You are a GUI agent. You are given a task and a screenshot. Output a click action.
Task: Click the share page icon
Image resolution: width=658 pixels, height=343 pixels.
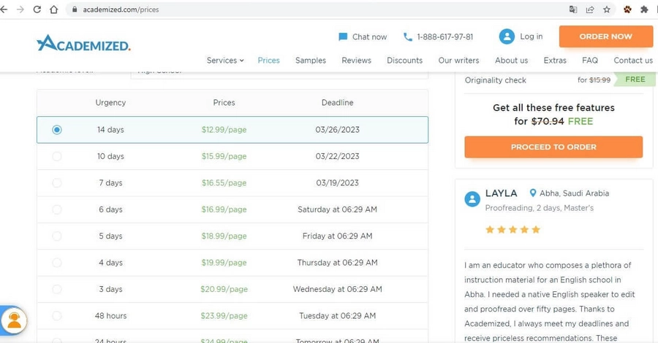(589, 9)
